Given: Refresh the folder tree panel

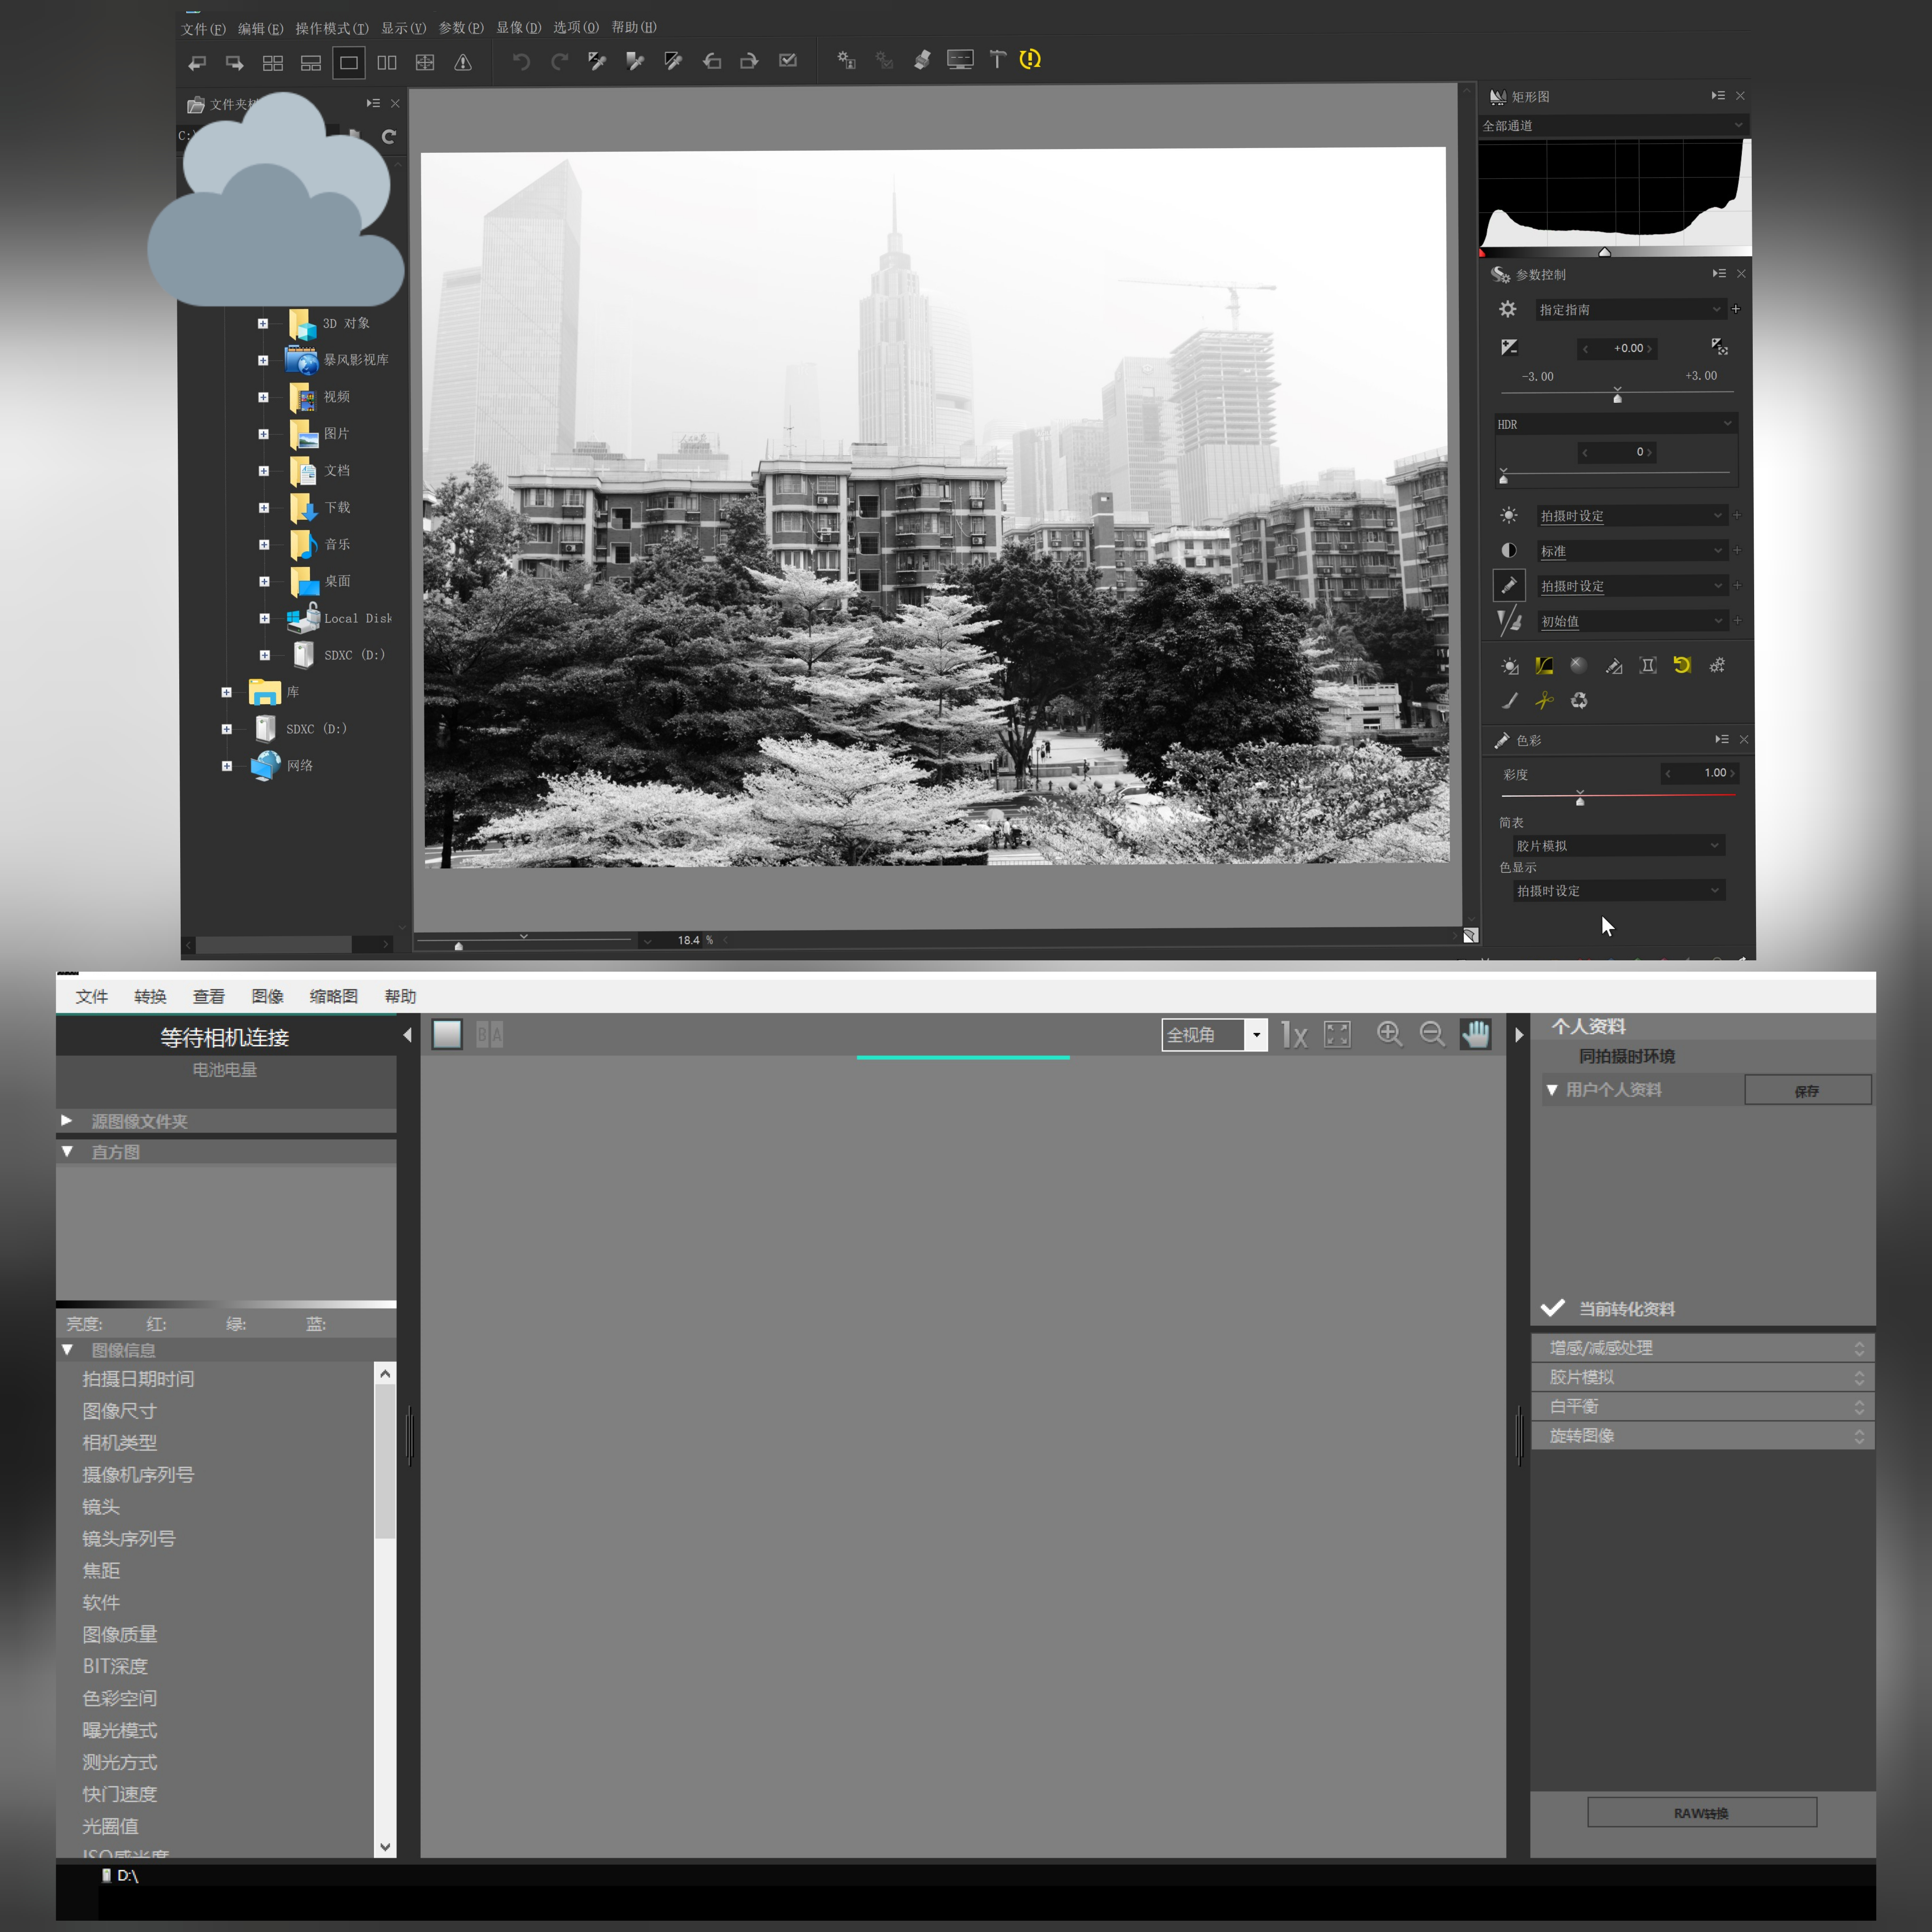Looking at the screenshot, I should pyautogui.click(x=389, y=137).
